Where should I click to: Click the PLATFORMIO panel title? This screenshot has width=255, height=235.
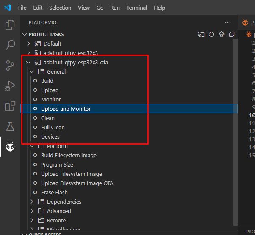coord(43,22)
